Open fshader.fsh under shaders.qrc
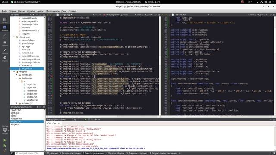 [x=31, y=91]
